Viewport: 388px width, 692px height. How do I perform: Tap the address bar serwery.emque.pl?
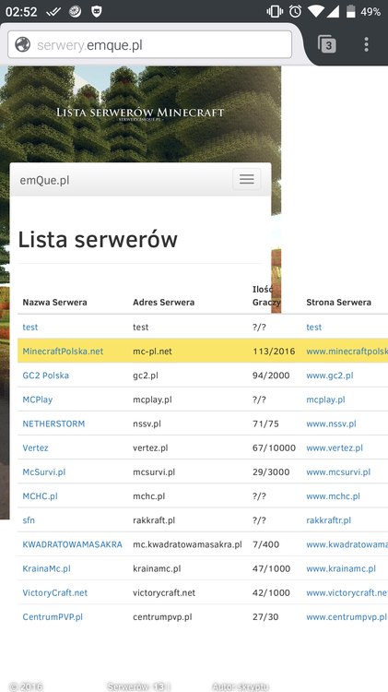(x=149, y=44)
